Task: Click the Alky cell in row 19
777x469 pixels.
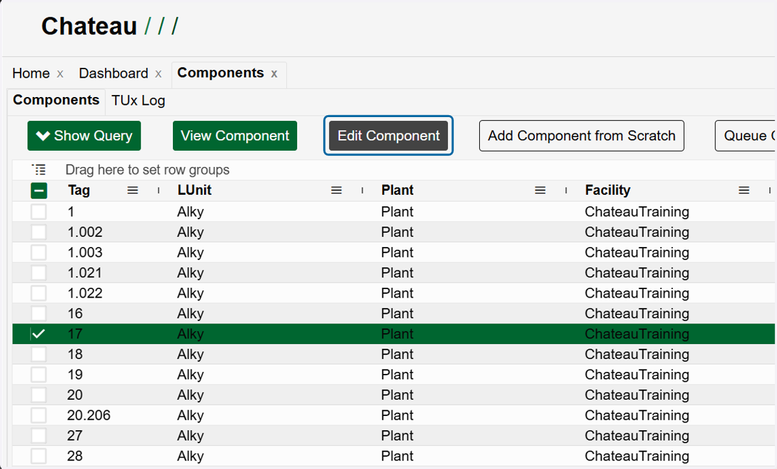Action: 190,375
